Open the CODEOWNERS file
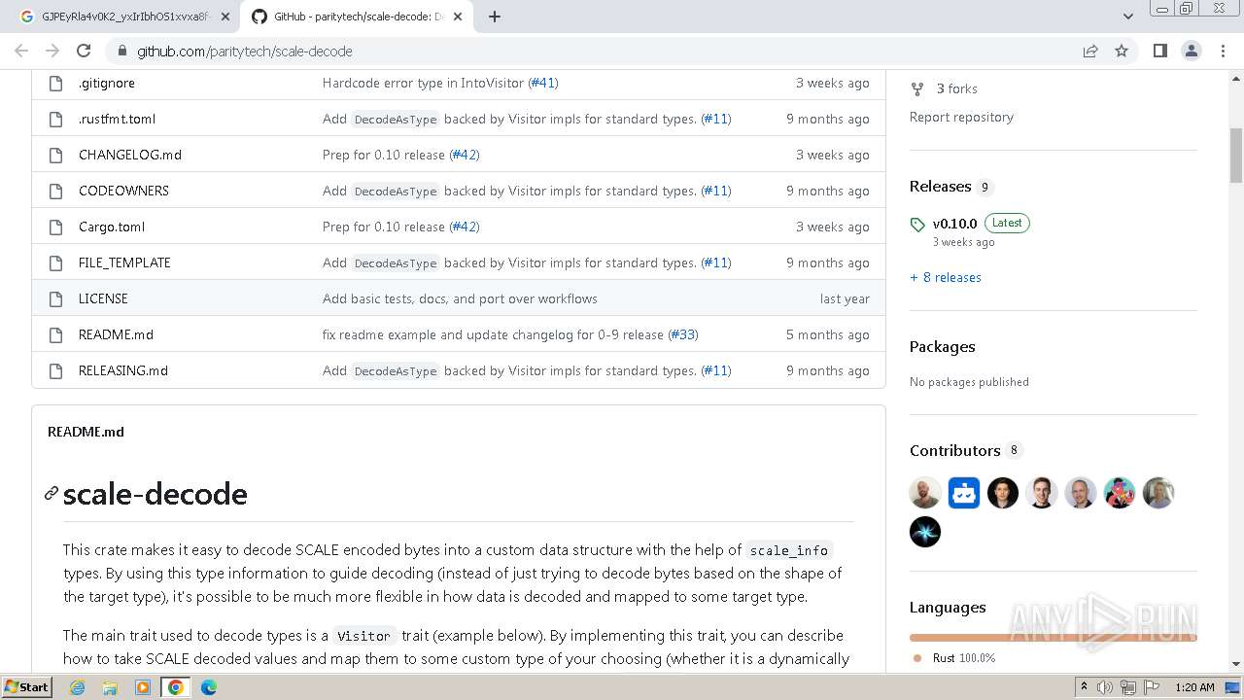This screenshot has height=700, width=1244. pyautogui.click(x=123, y=191)
